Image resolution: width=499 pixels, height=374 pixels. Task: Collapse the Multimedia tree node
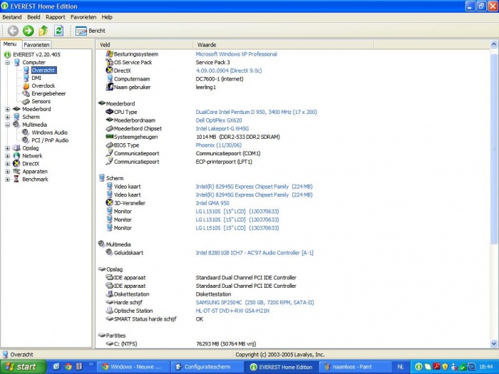coord(8,125)
